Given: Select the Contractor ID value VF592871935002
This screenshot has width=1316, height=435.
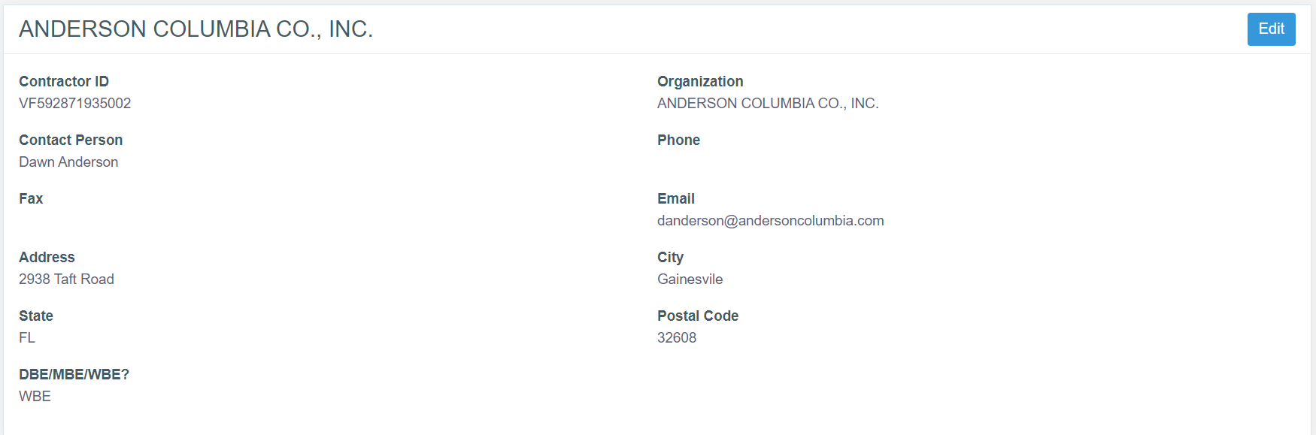Looking at the screenshot, I should [74, 104].
